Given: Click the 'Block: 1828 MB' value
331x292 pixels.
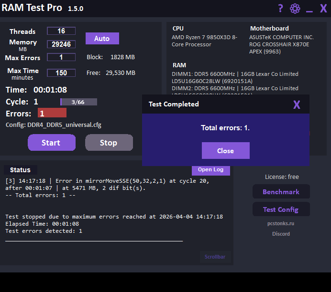Looking at the screenshot, I should [x=110, y=57].
